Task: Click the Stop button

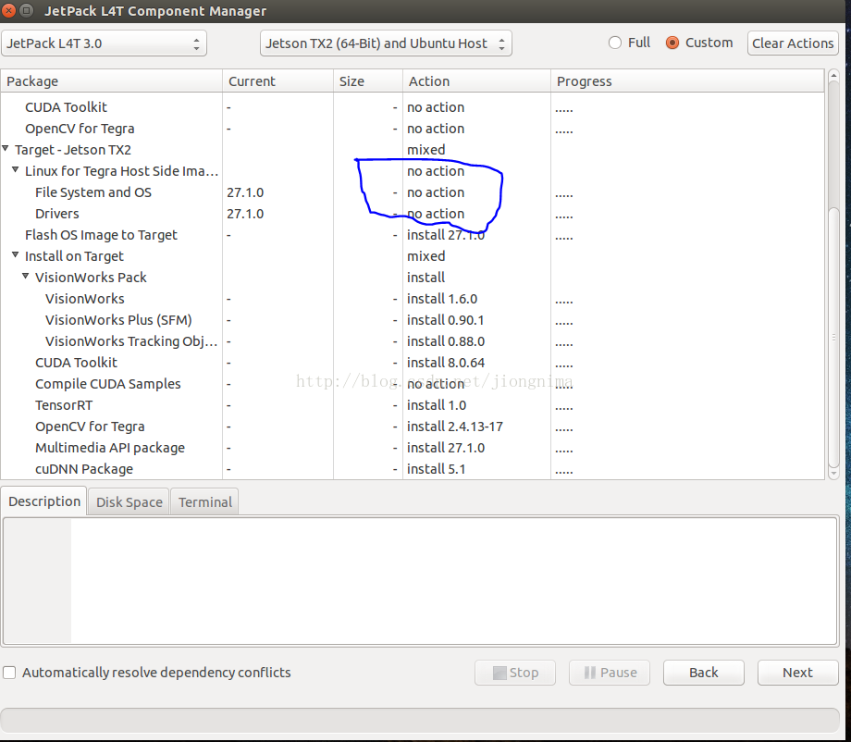Action: tap(515, 673)
